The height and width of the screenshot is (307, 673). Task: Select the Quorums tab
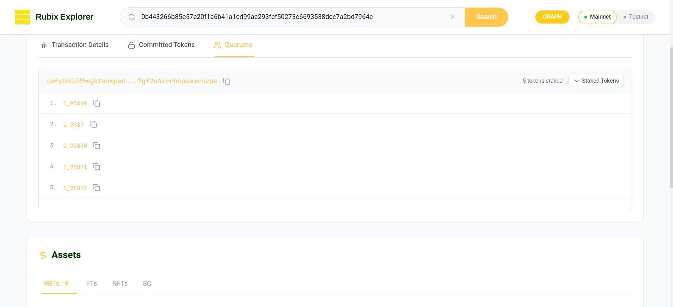(233, 45)
